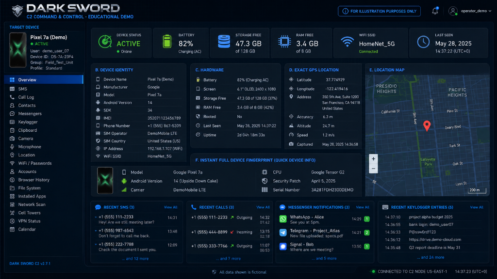Click the Telegram icon beside Project_Atlas

point(283,232)
